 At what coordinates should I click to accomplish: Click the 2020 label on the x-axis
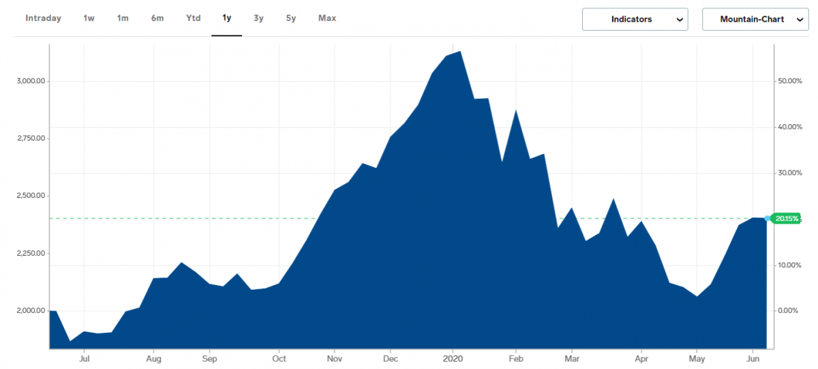[453, 357]
